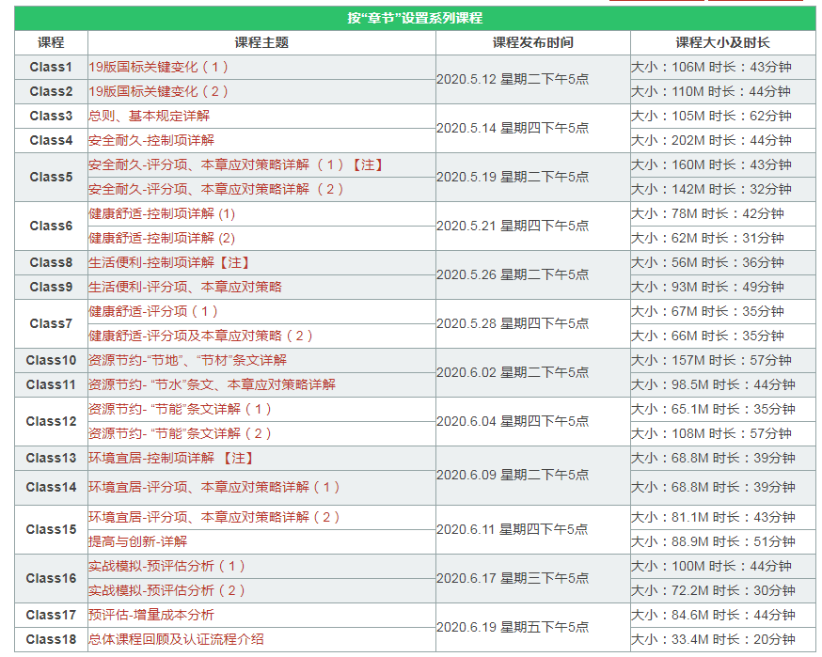Screen dimensions: 822x657
Task: Click date 2020.6.19 星期五下午5点
Action: (x=513, y=627)
